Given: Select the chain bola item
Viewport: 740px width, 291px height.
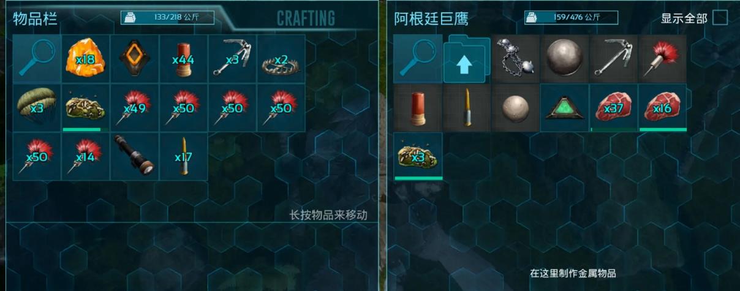Looking at the screenshot, I should (516, 59).
